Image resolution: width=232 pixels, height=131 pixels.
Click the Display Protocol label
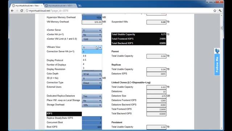[x=55, y=60]
